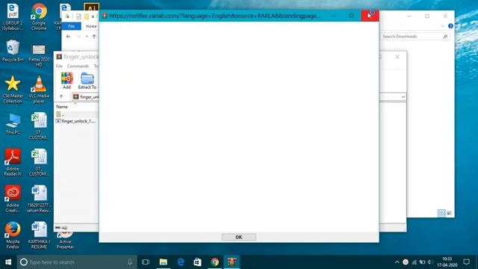Viewport: 478px width, 269px height.
Task: Open the quick access toolbar dropdown in Explorer
Action: [x=93, y=16]
